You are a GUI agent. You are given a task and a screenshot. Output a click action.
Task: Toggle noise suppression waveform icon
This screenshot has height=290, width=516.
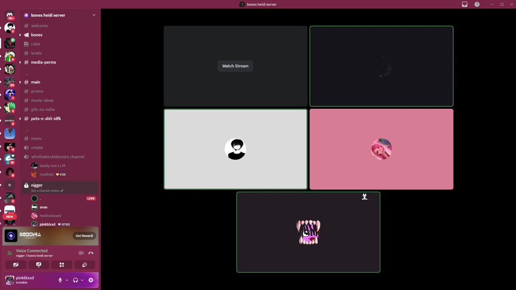(x=81, y=253)
